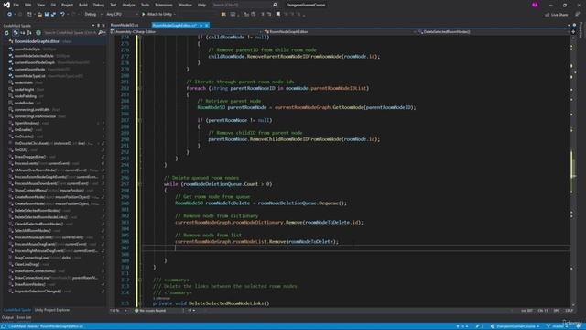Collapse the if parentRoomNode block at line 287
Viewport: 586px width, 330px height.
coord(140,120)
